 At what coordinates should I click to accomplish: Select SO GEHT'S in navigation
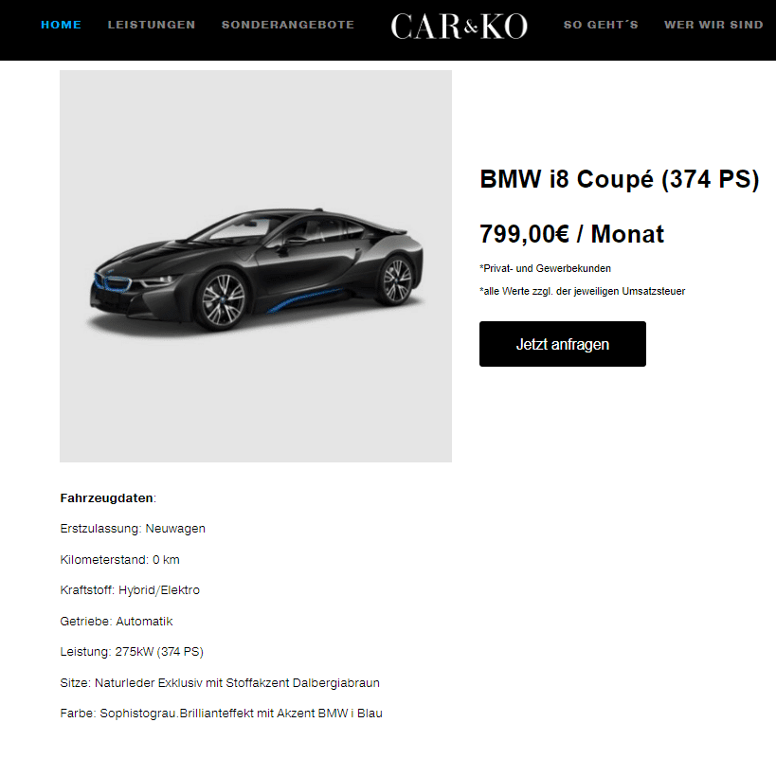tap(601, 25)
